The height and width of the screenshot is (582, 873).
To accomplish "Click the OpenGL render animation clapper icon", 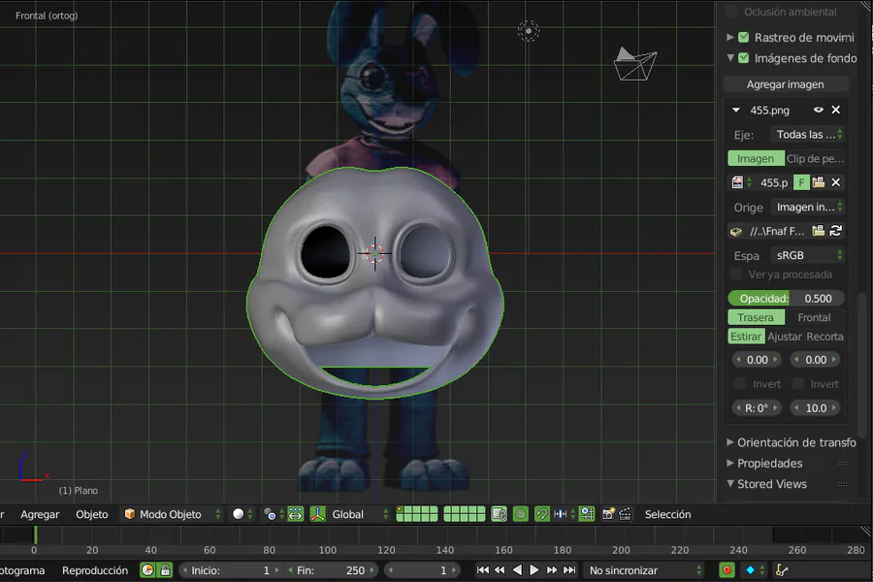I will coord(626,514).
